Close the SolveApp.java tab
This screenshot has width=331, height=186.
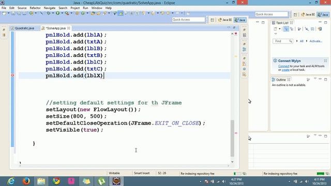pos(69,28)
